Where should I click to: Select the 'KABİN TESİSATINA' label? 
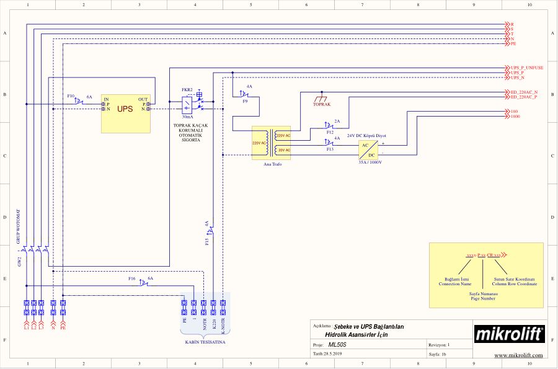(205, 342)
